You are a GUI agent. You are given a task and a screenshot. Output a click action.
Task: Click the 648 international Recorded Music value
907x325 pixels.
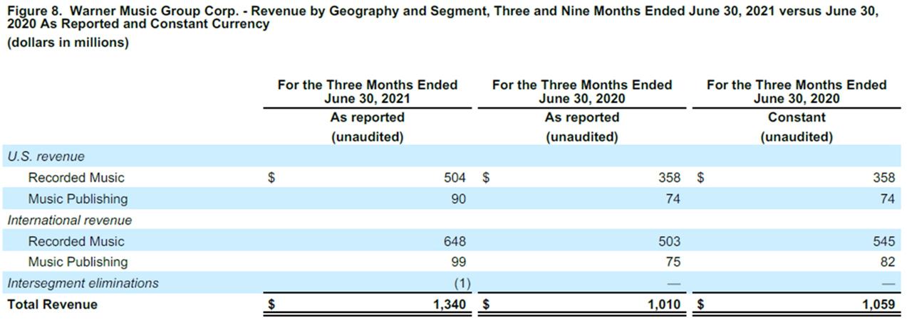(454, 241)
